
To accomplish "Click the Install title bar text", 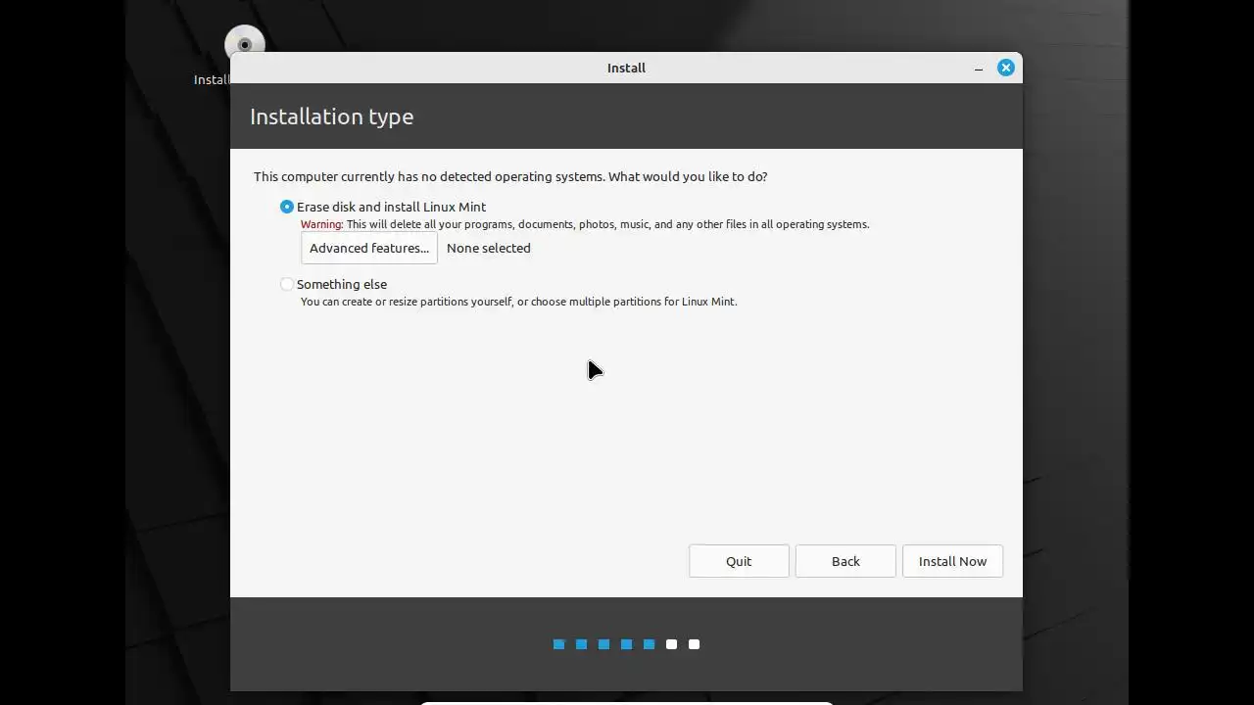I will point(626,68).
